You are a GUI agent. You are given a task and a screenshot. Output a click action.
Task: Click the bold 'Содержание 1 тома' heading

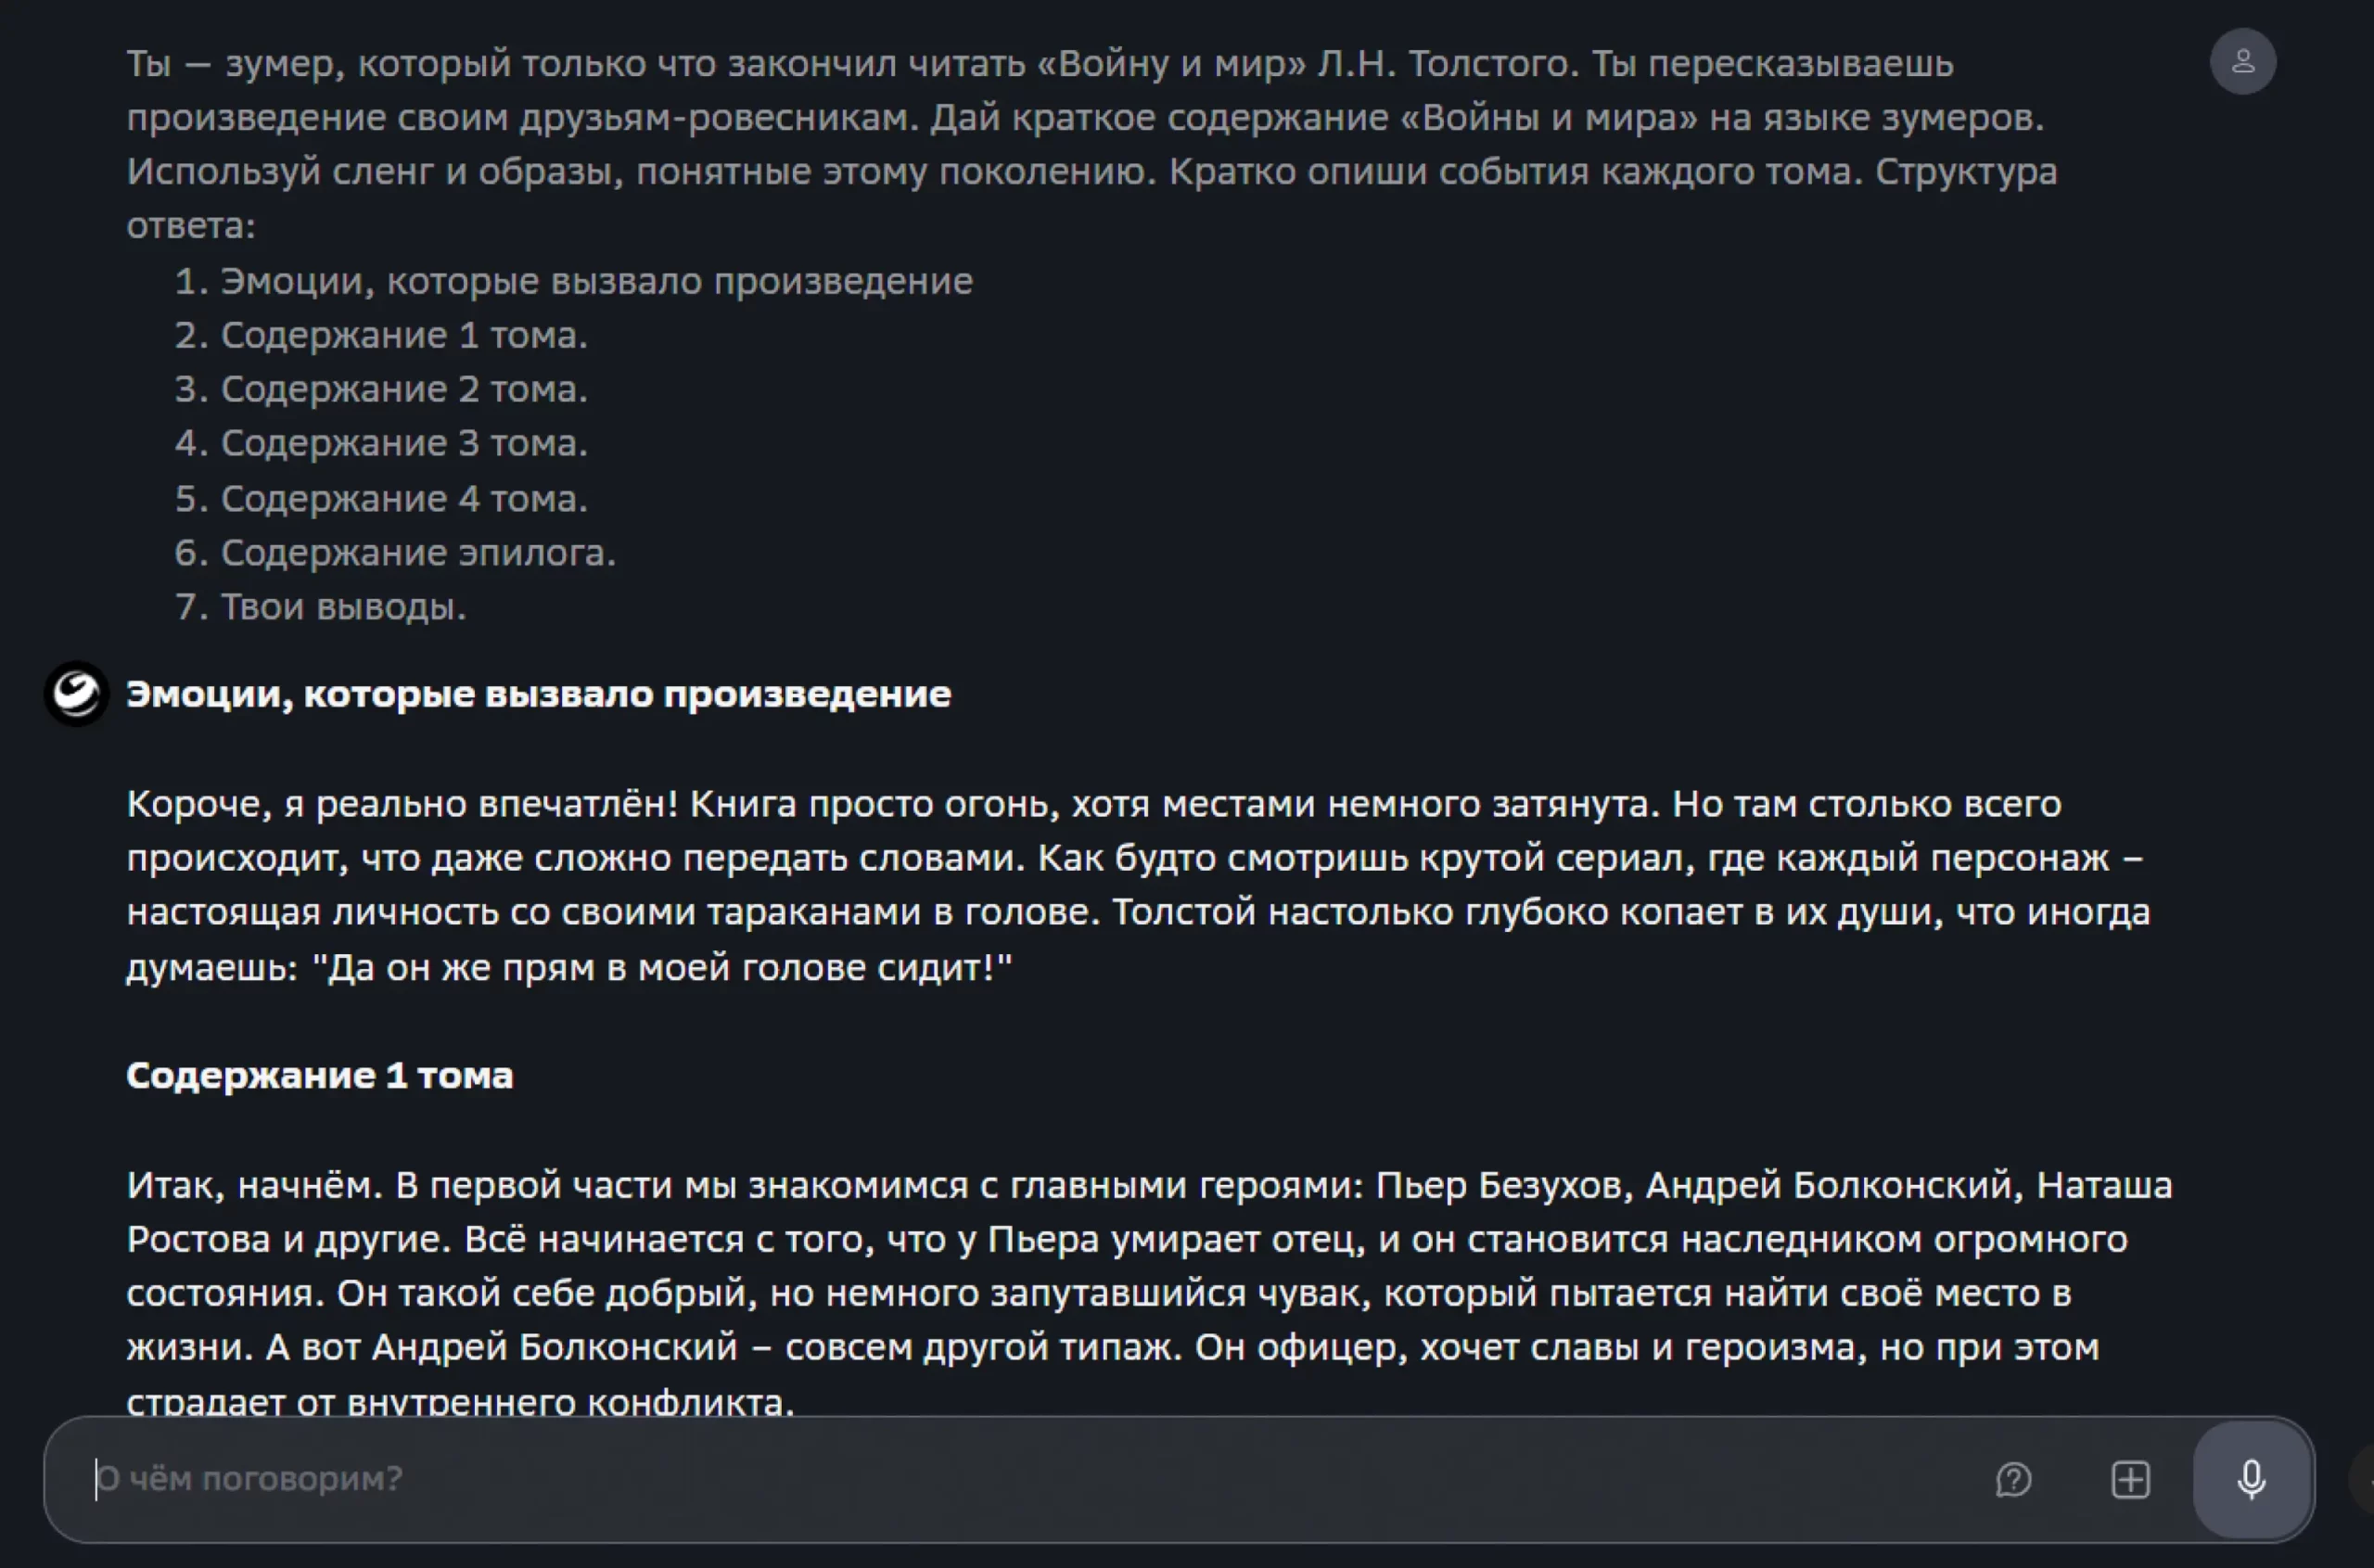tap(319, 1075)
